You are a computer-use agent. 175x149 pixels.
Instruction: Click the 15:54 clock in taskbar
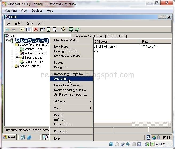(x=166, y=138)
